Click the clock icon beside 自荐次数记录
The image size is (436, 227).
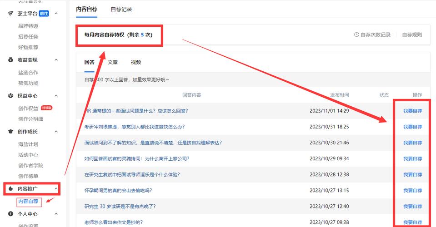tap(356, 35)
